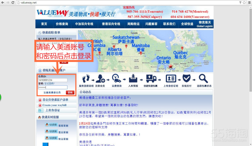Reload the page with refresh icon
This screenshot has height=146, width=252.
13,3
